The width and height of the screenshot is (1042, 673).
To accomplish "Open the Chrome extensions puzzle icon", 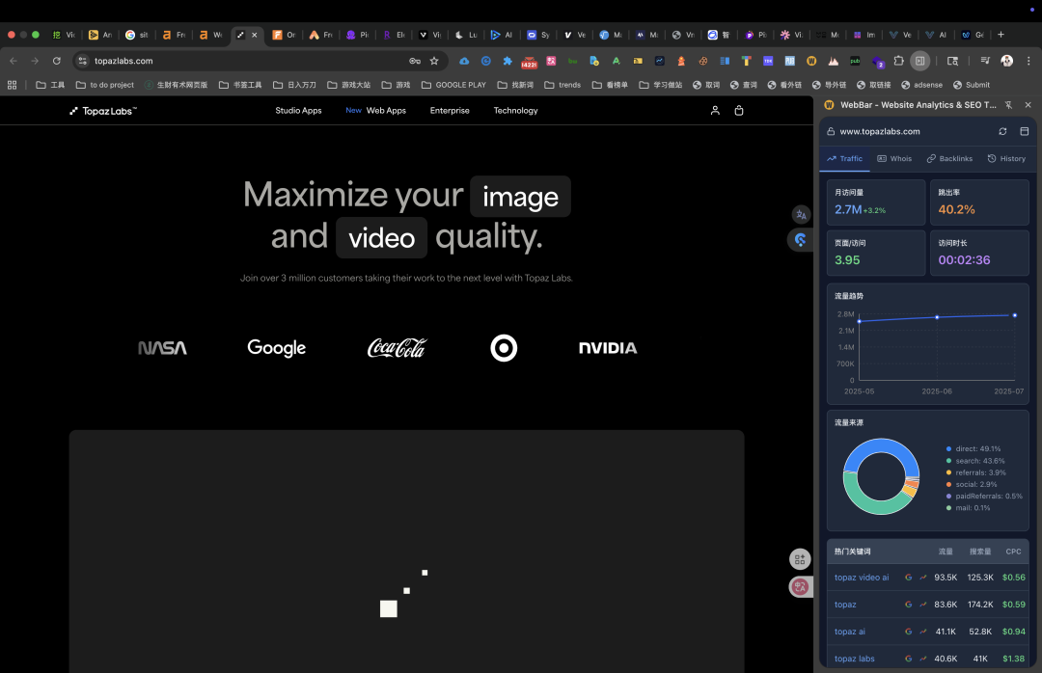I will coord(898,61).
